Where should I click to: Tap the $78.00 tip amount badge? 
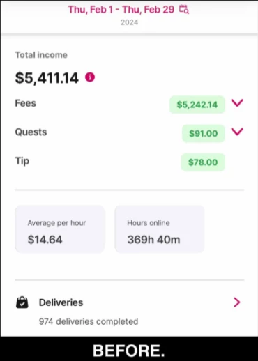203,162
